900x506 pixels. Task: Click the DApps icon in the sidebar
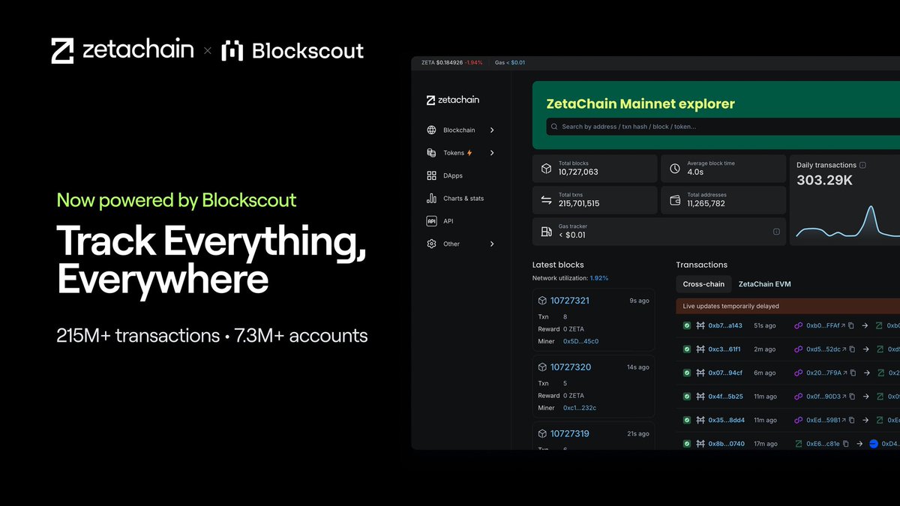pos(431,175)
